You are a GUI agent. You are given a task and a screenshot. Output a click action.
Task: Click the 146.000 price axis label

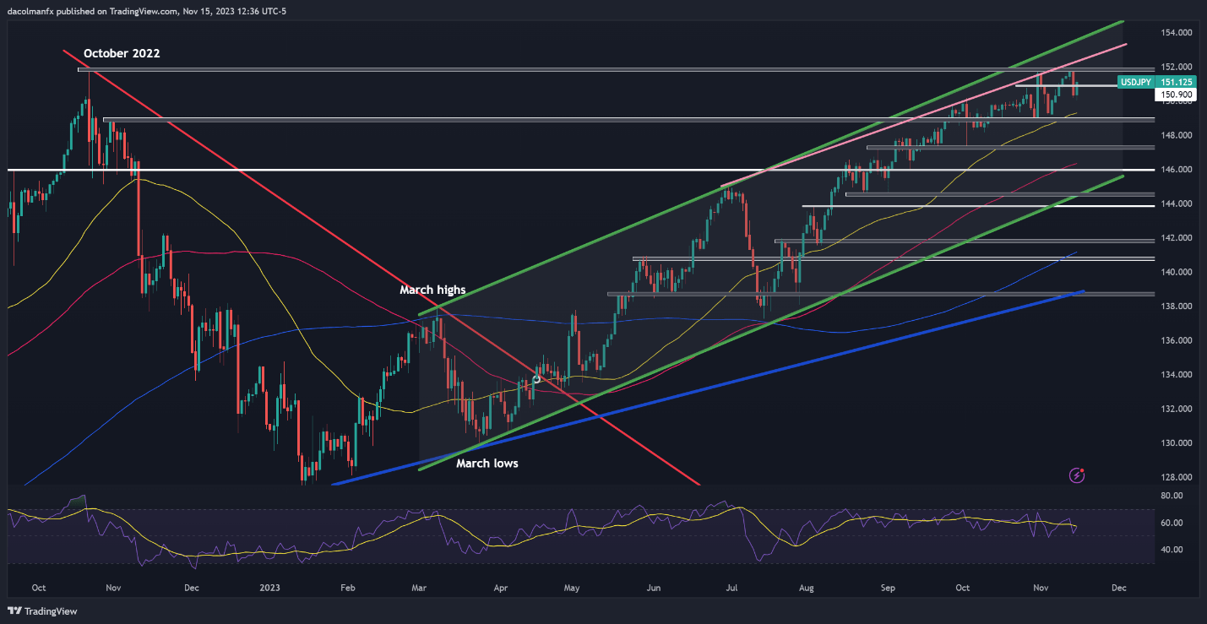[x=1177, y=170]
